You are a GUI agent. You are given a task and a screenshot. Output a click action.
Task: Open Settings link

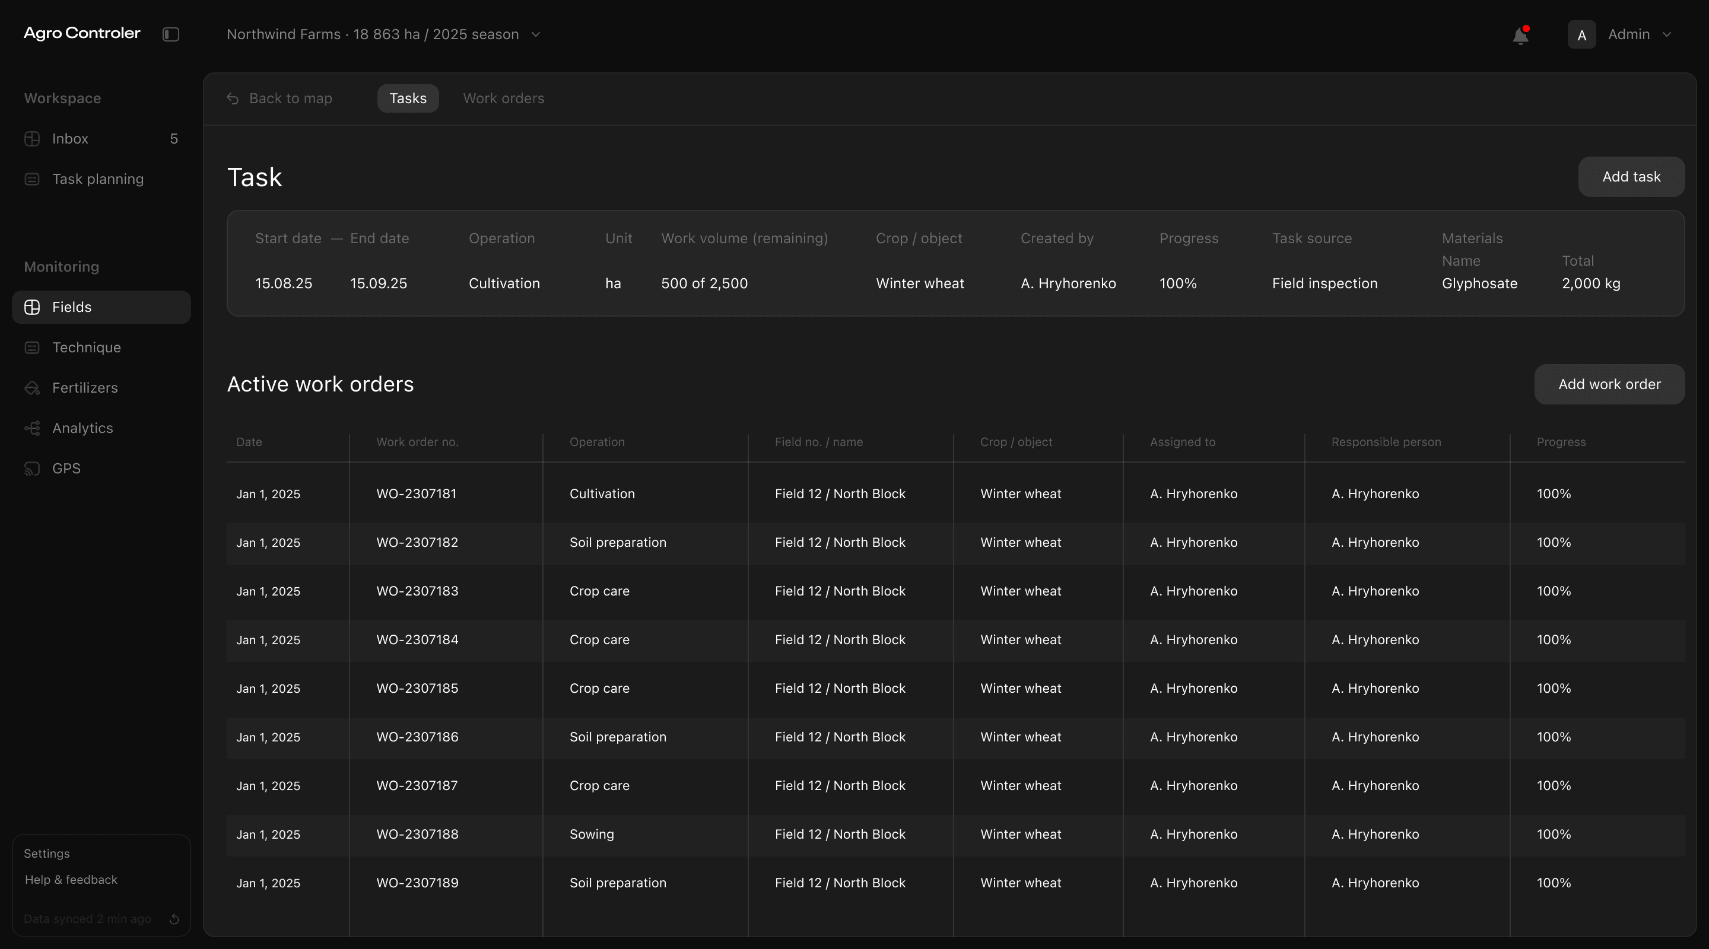46,854
